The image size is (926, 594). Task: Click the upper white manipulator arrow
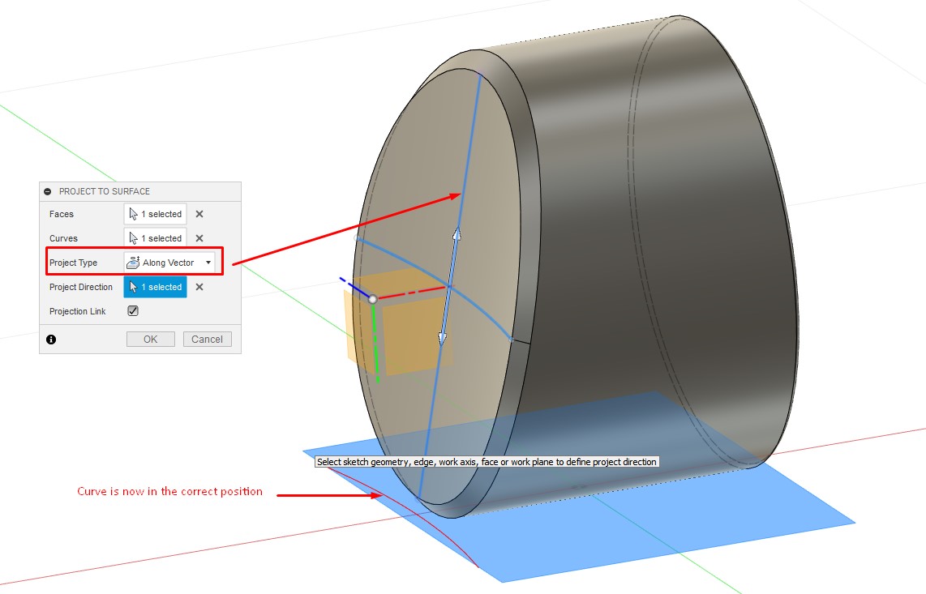(x=457, y=235)
